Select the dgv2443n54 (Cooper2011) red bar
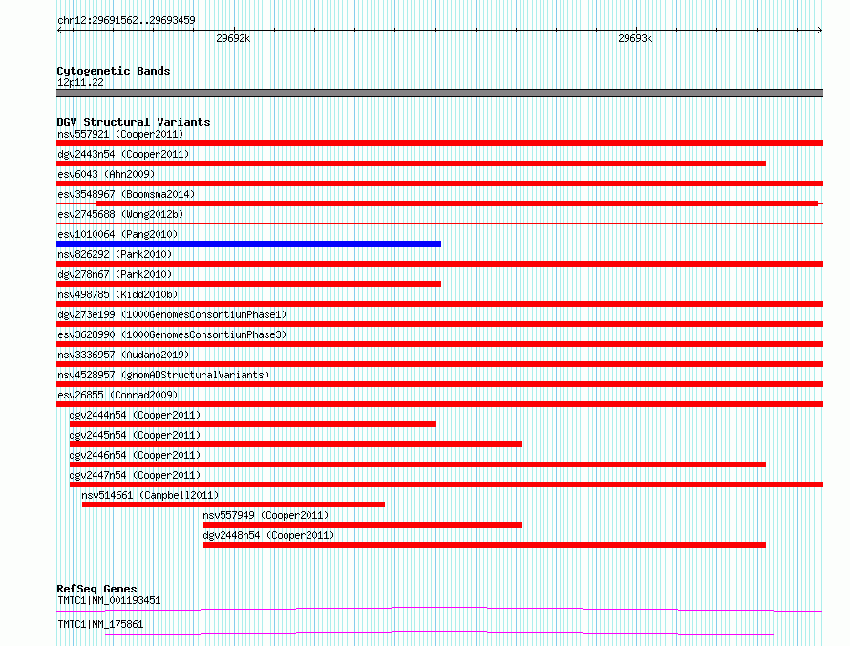 tap(411, 163)
